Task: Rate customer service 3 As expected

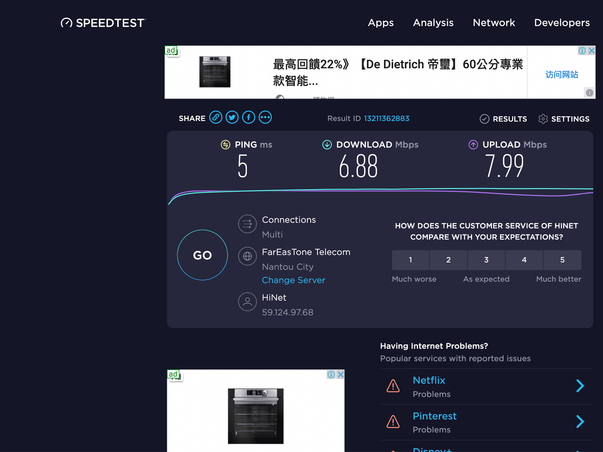Action: (486, 260)
